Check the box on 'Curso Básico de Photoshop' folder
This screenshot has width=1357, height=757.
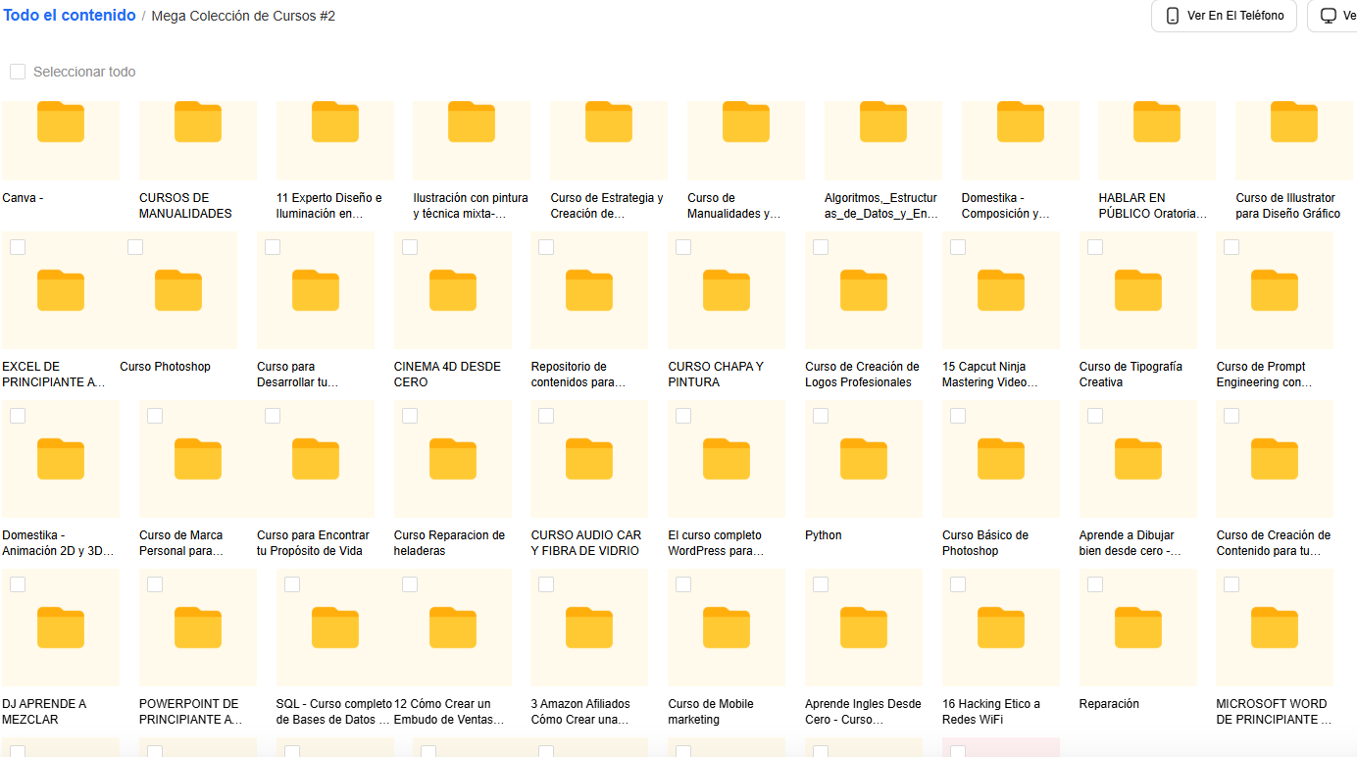tap(958, 416)
